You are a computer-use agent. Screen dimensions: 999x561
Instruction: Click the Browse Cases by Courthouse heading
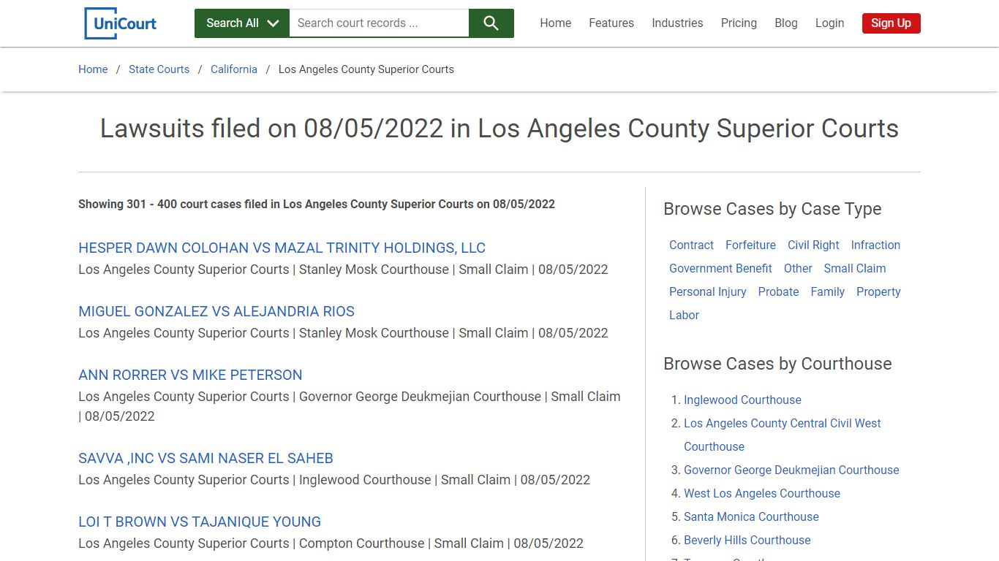coord(777,364)
